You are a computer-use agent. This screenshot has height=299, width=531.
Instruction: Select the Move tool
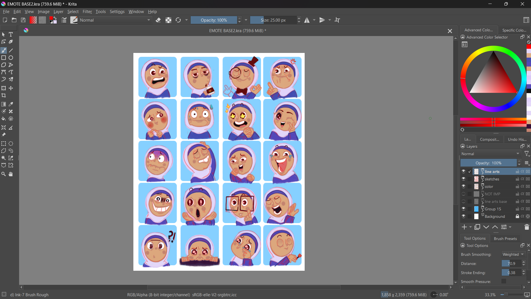tap(11, 88)
